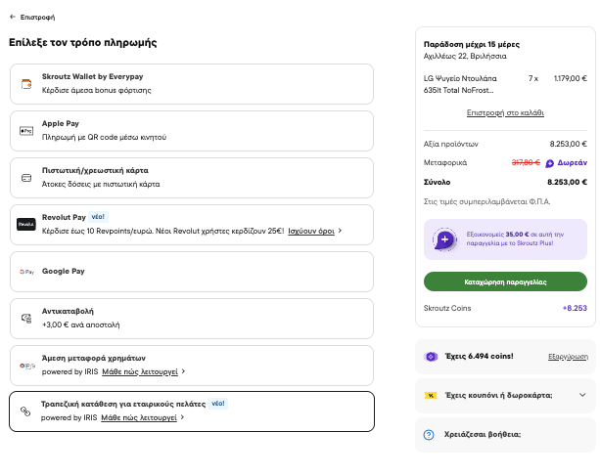Select Τραπεζική κατάθεση για εταιρικούς πελάτες option

point(192,411)
